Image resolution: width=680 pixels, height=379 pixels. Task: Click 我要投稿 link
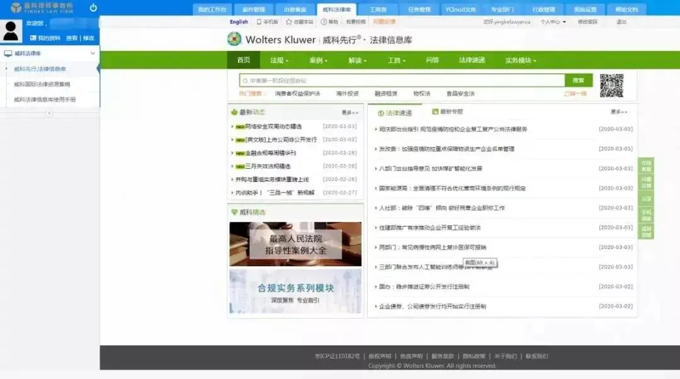(356, 21)
